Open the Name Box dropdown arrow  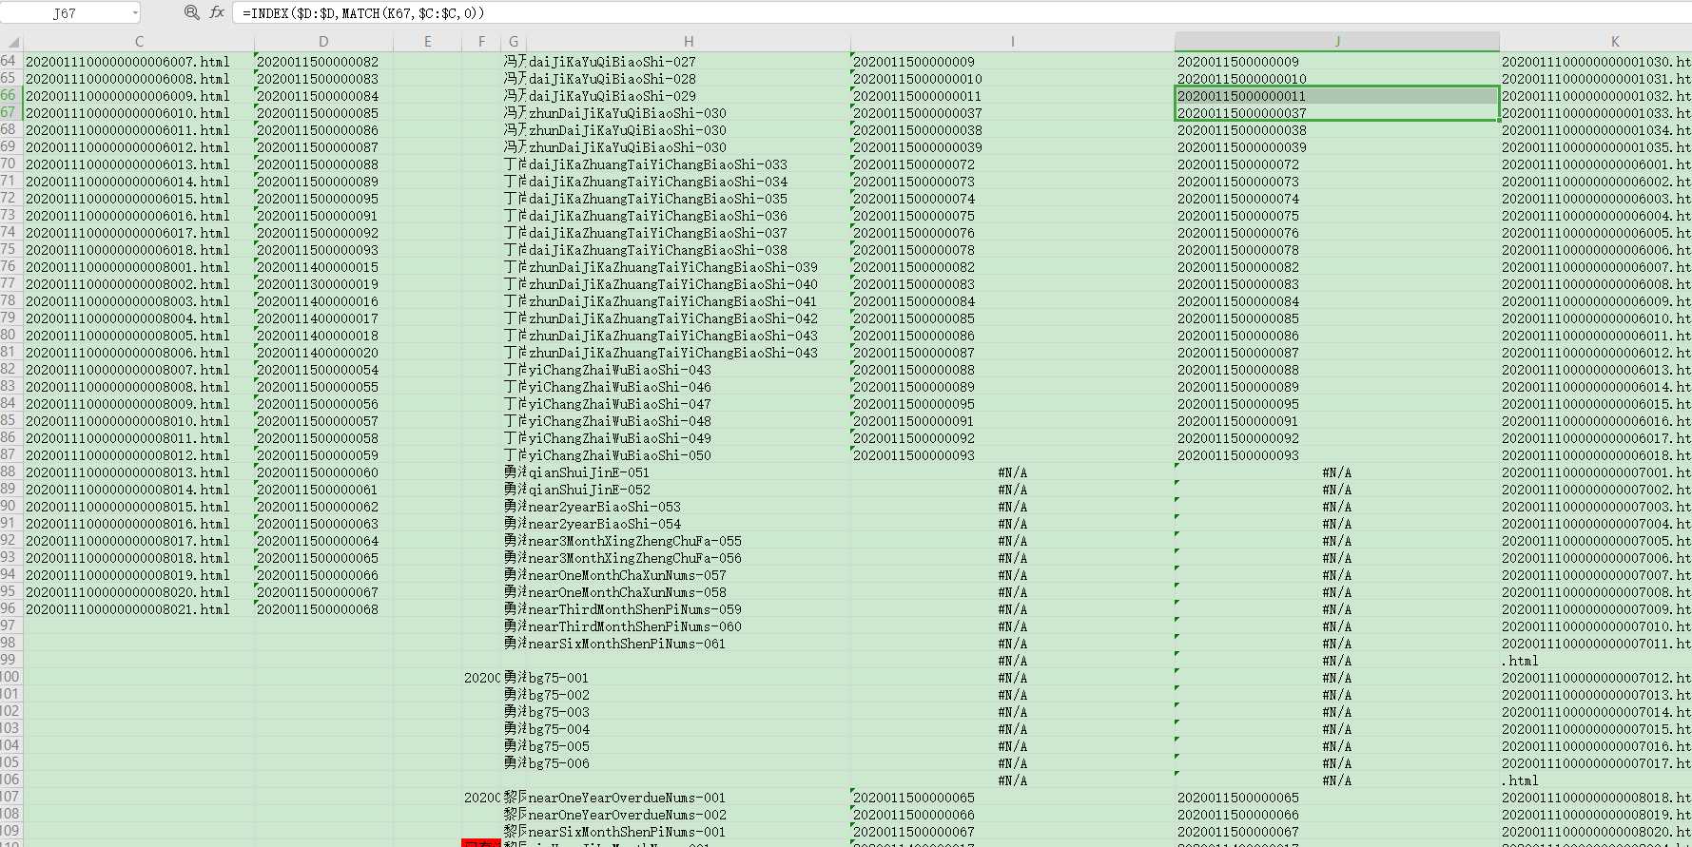click(135, 13)
